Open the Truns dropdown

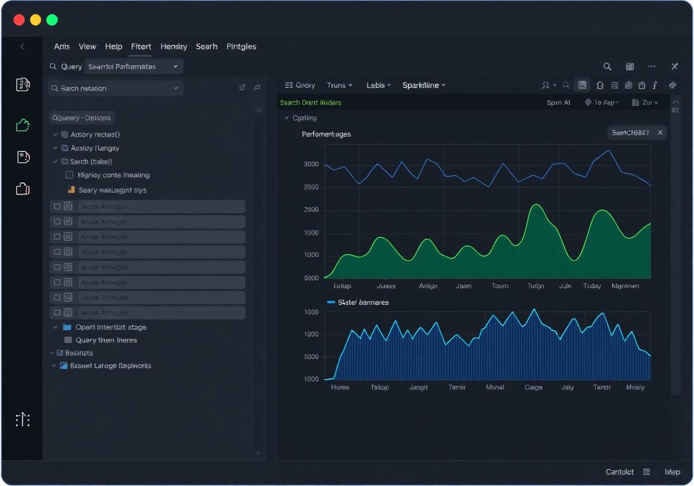tap(339, 85)
